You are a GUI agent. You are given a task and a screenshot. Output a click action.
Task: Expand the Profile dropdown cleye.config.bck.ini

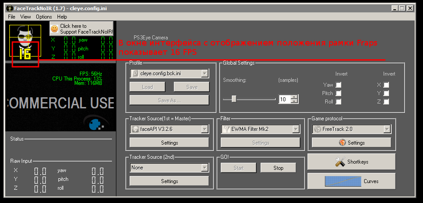point(205,73)
